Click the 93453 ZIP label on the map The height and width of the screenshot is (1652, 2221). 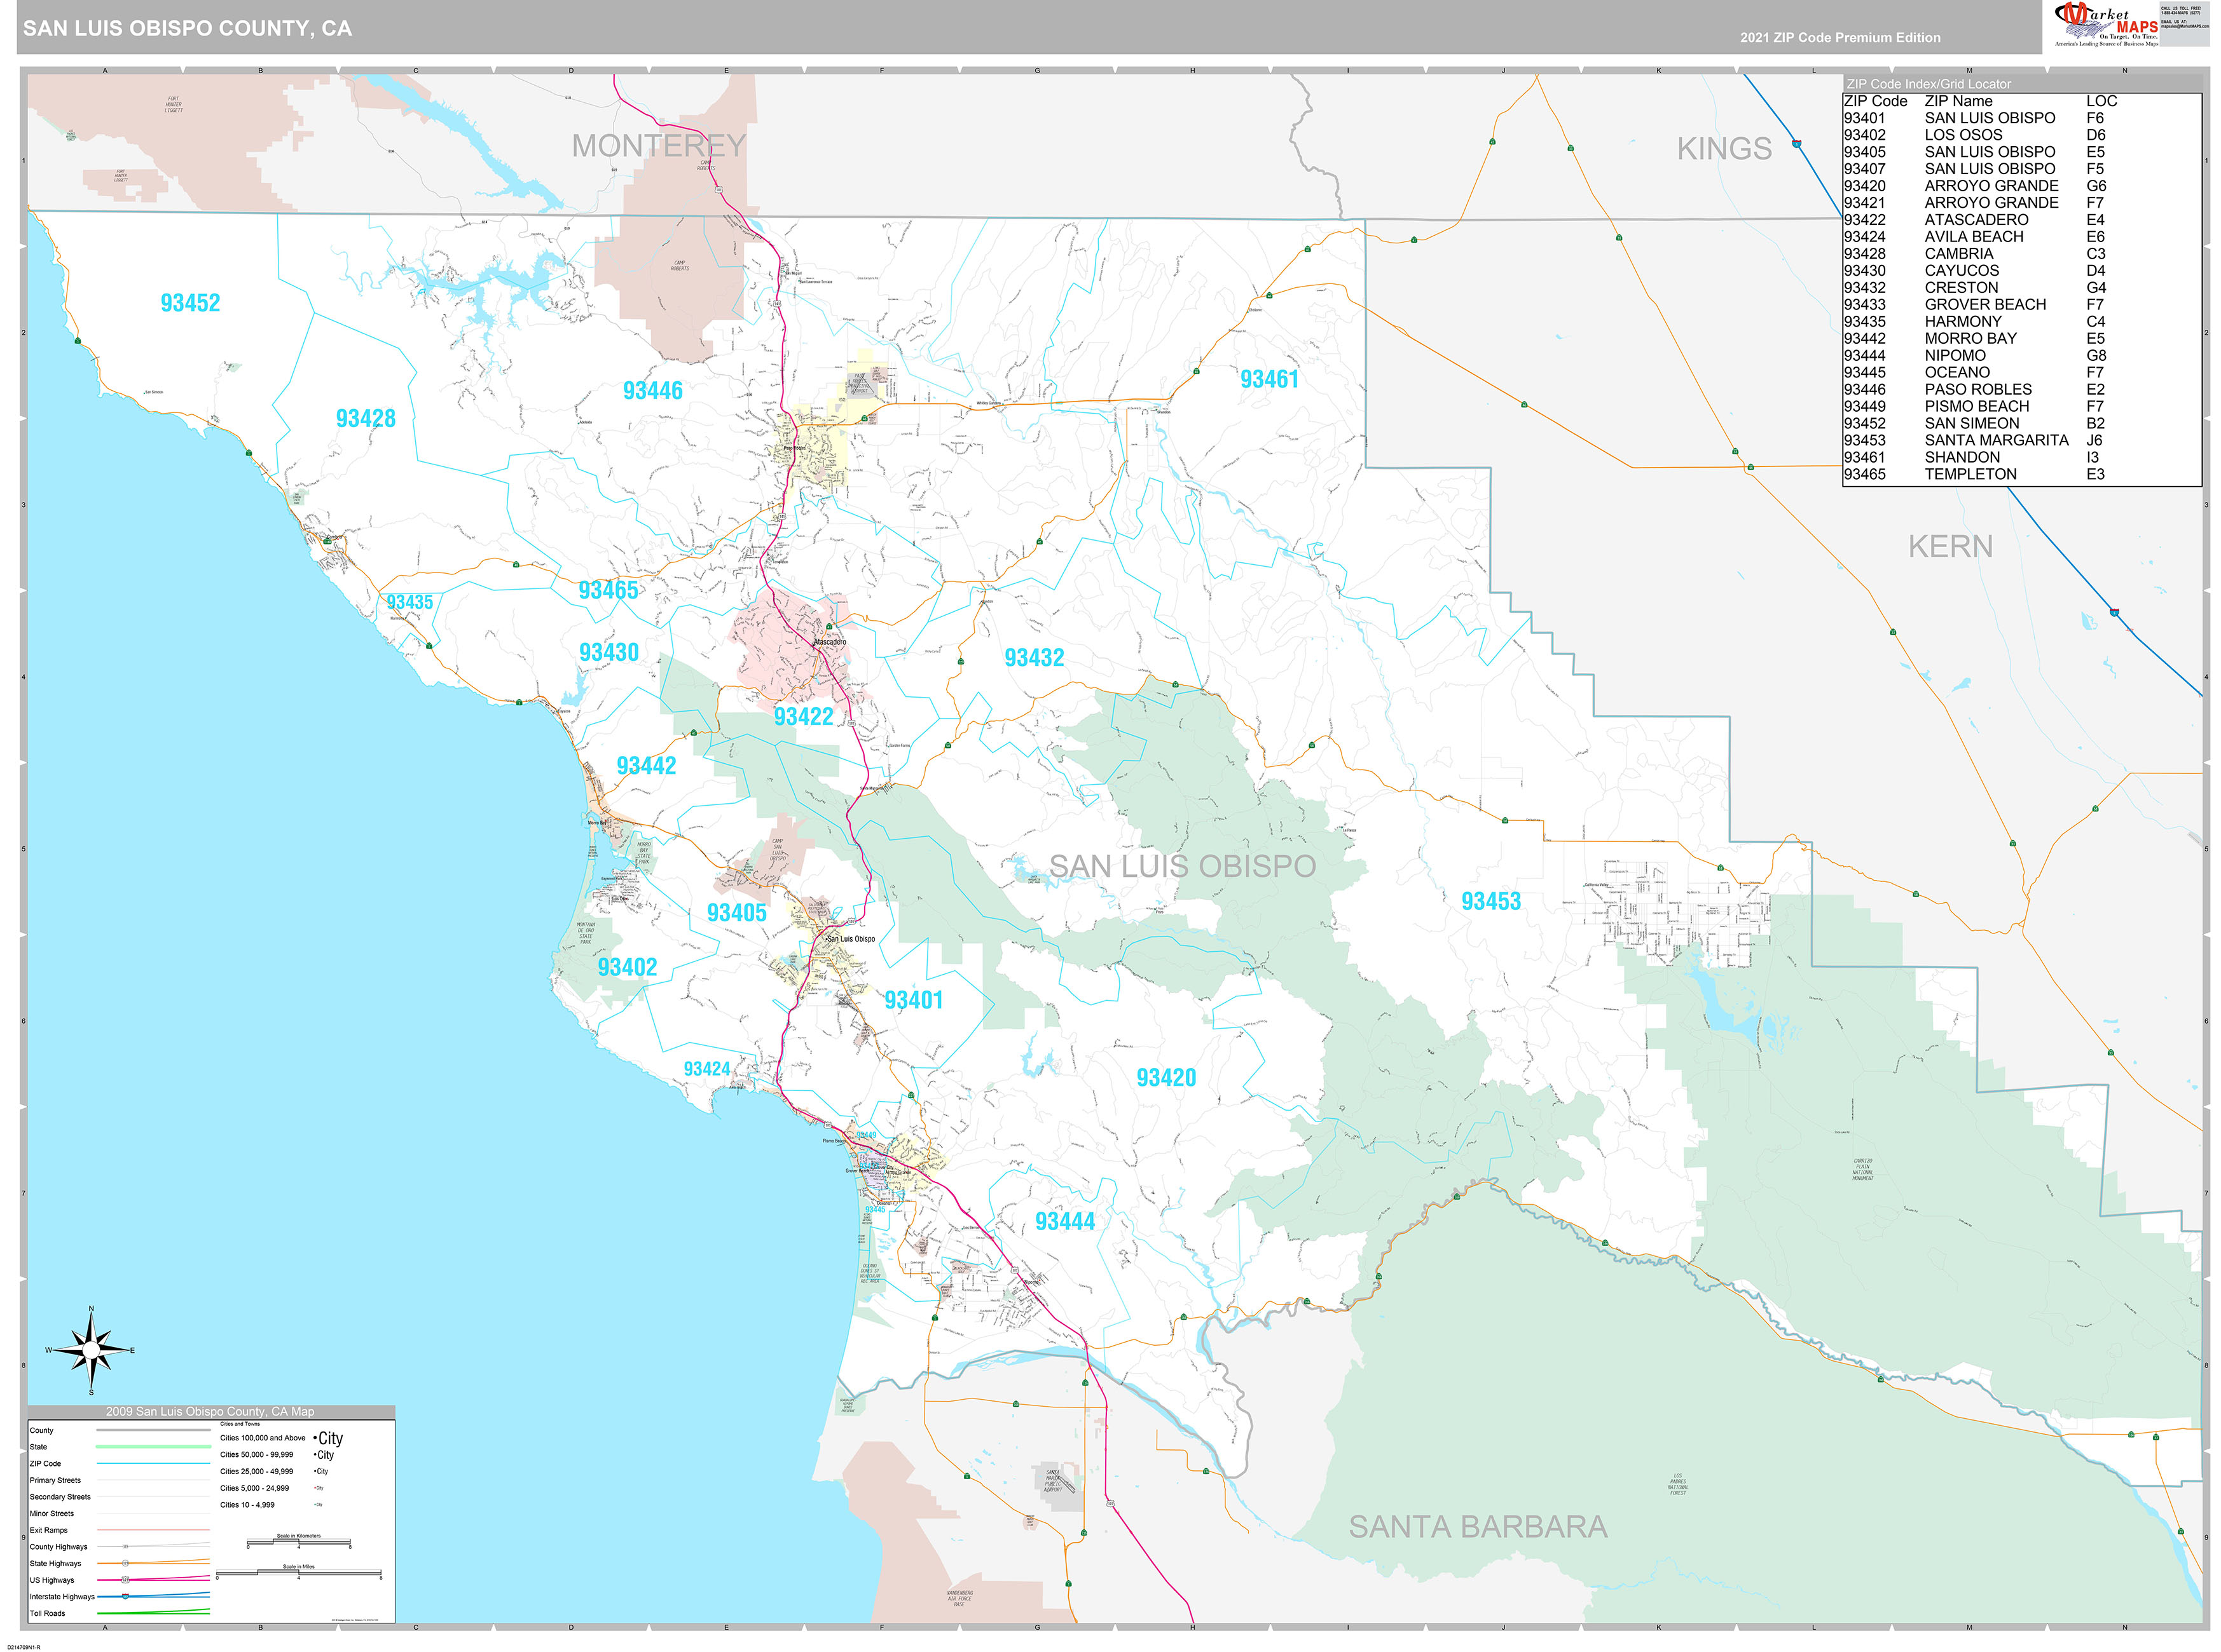pyautogui.click(x=1490, y=902)
